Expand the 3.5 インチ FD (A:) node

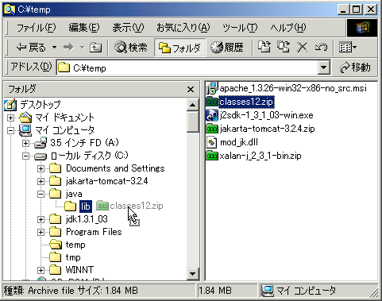(25, 143)
